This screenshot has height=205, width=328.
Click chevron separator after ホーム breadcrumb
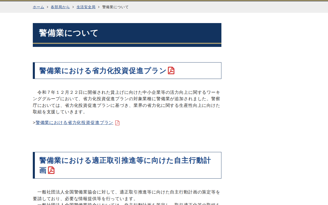point(47,7)
